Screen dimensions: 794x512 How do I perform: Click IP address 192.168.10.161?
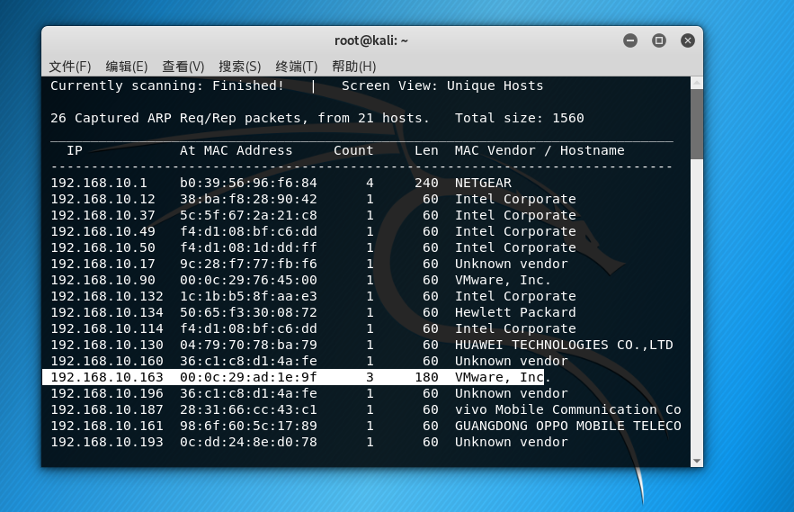tap(107, 427)
